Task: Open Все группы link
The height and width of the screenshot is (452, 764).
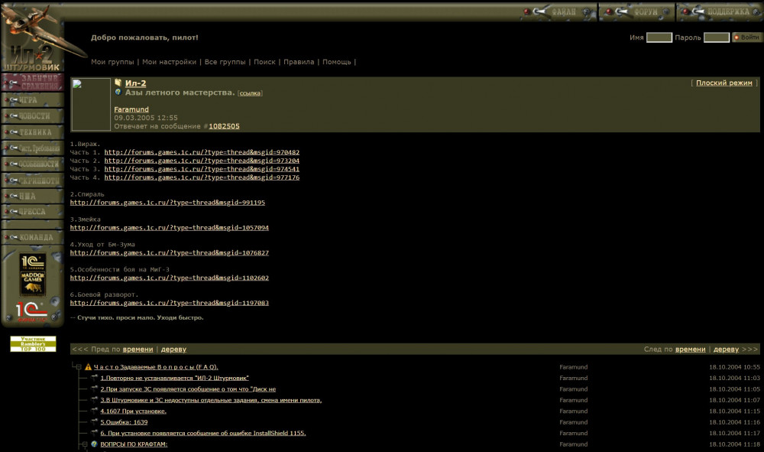Action: click(225, 62)
